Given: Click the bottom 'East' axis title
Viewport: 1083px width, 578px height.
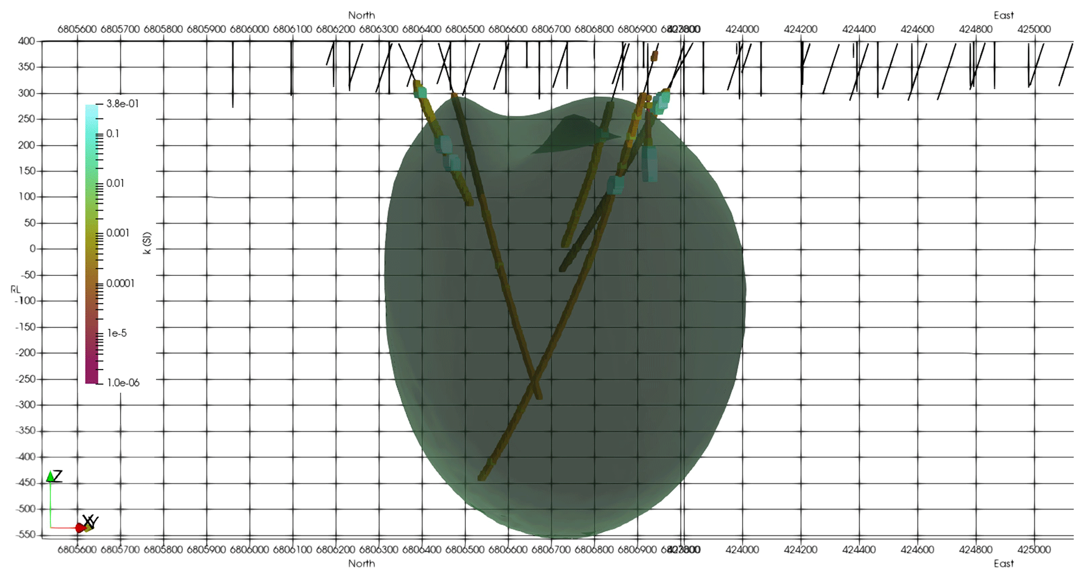Looking at the screenshot, I should pos(1003,563).
